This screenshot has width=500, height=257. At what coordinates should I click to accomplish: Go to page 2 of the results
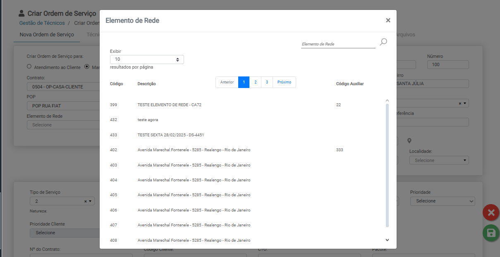tap(255, 82)
